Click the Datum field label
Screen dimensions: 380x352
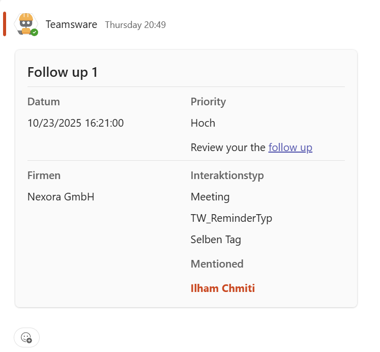click(x=44, y=102)
